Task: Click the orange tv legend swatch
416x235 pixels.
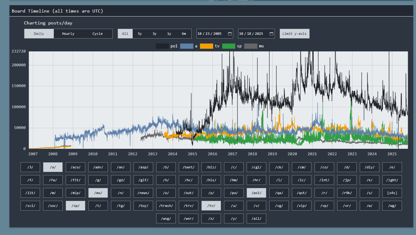Action: [206, 46]
